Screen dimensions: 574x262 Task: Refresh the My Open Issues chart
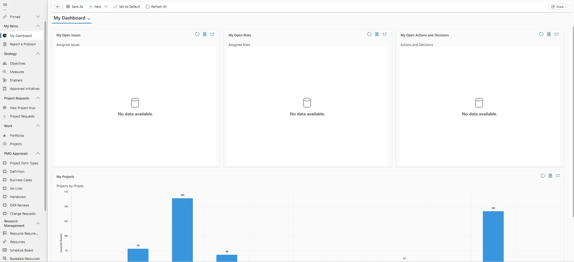[197, 34]
